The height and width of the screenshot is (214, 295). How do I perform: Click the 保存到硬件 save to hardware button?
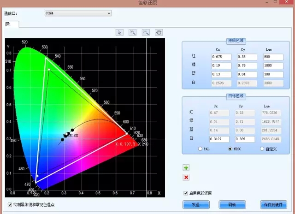tap(272, 204)
